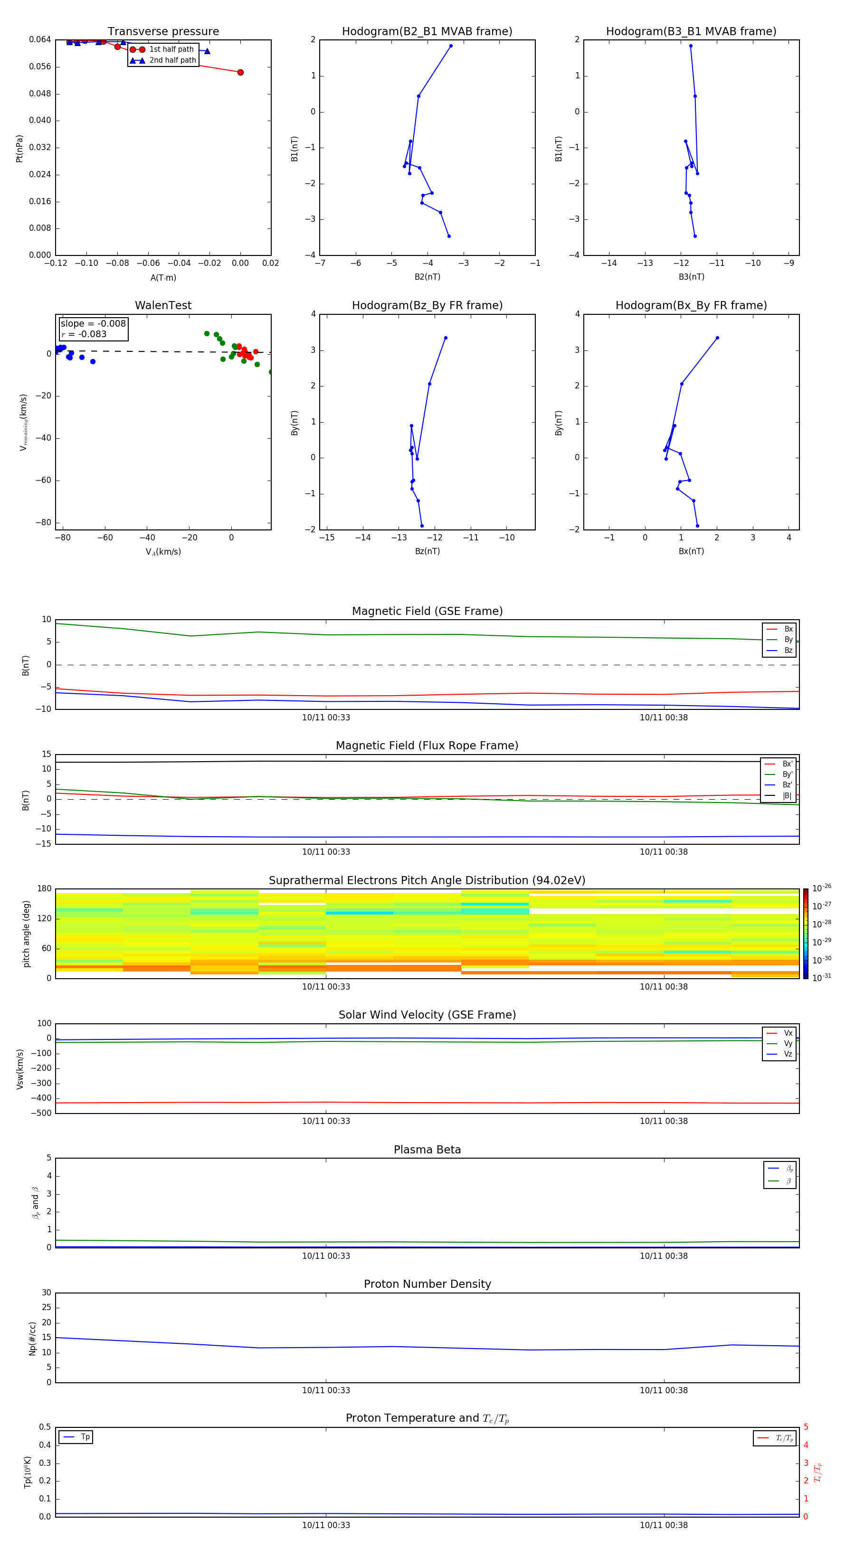
Task: Click the 'Np(#/cc)' y-axis label
Action: 32,1338
